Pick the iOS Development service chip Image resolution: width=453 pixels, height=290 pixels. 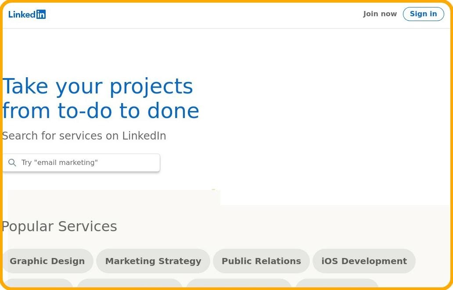[364, 261]
